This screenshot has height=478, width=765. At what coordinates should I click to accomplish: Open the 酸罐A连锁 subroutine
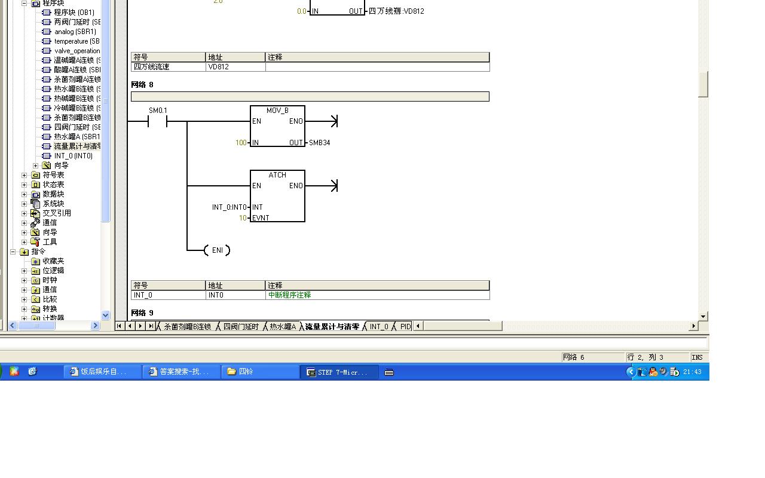[x=77, y=70]
